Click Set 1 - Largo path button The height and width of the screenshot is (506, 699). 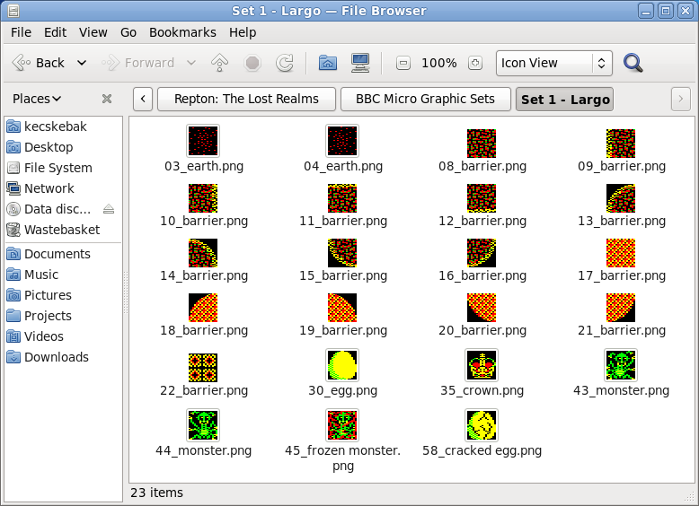pos(565,99)
